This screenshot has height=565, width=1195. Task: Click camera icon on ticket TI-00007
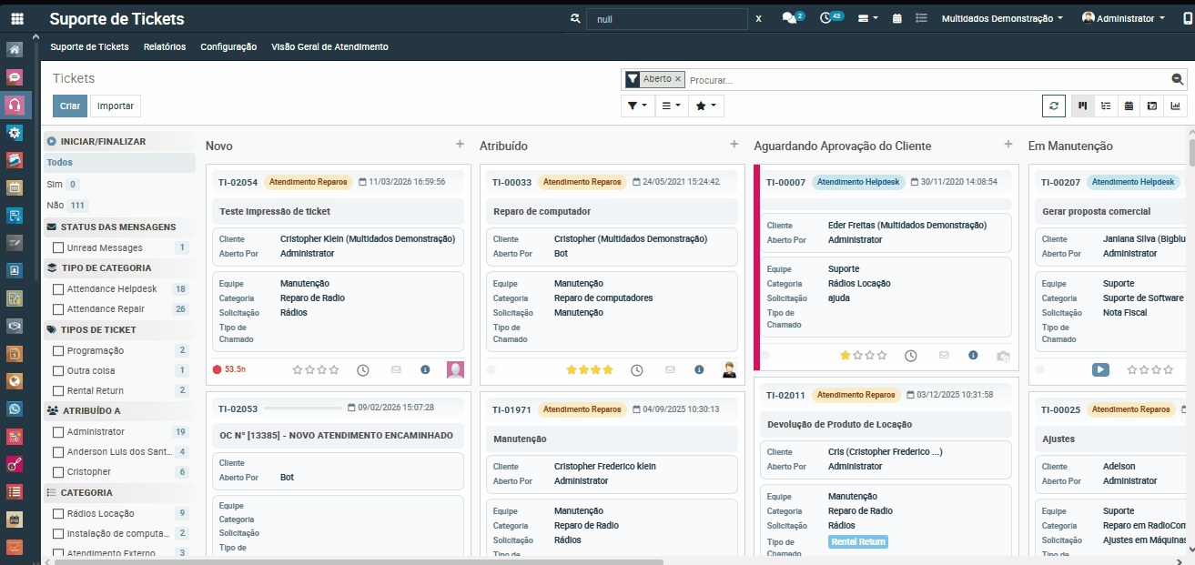click(x=1003, y=356)
